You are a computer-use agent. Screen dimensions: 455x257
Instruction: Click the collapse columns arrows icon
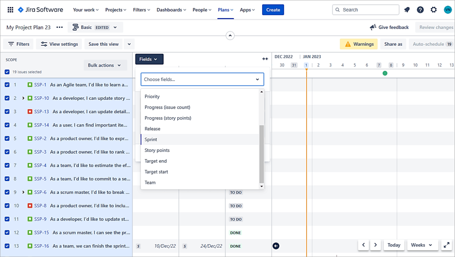265,59
